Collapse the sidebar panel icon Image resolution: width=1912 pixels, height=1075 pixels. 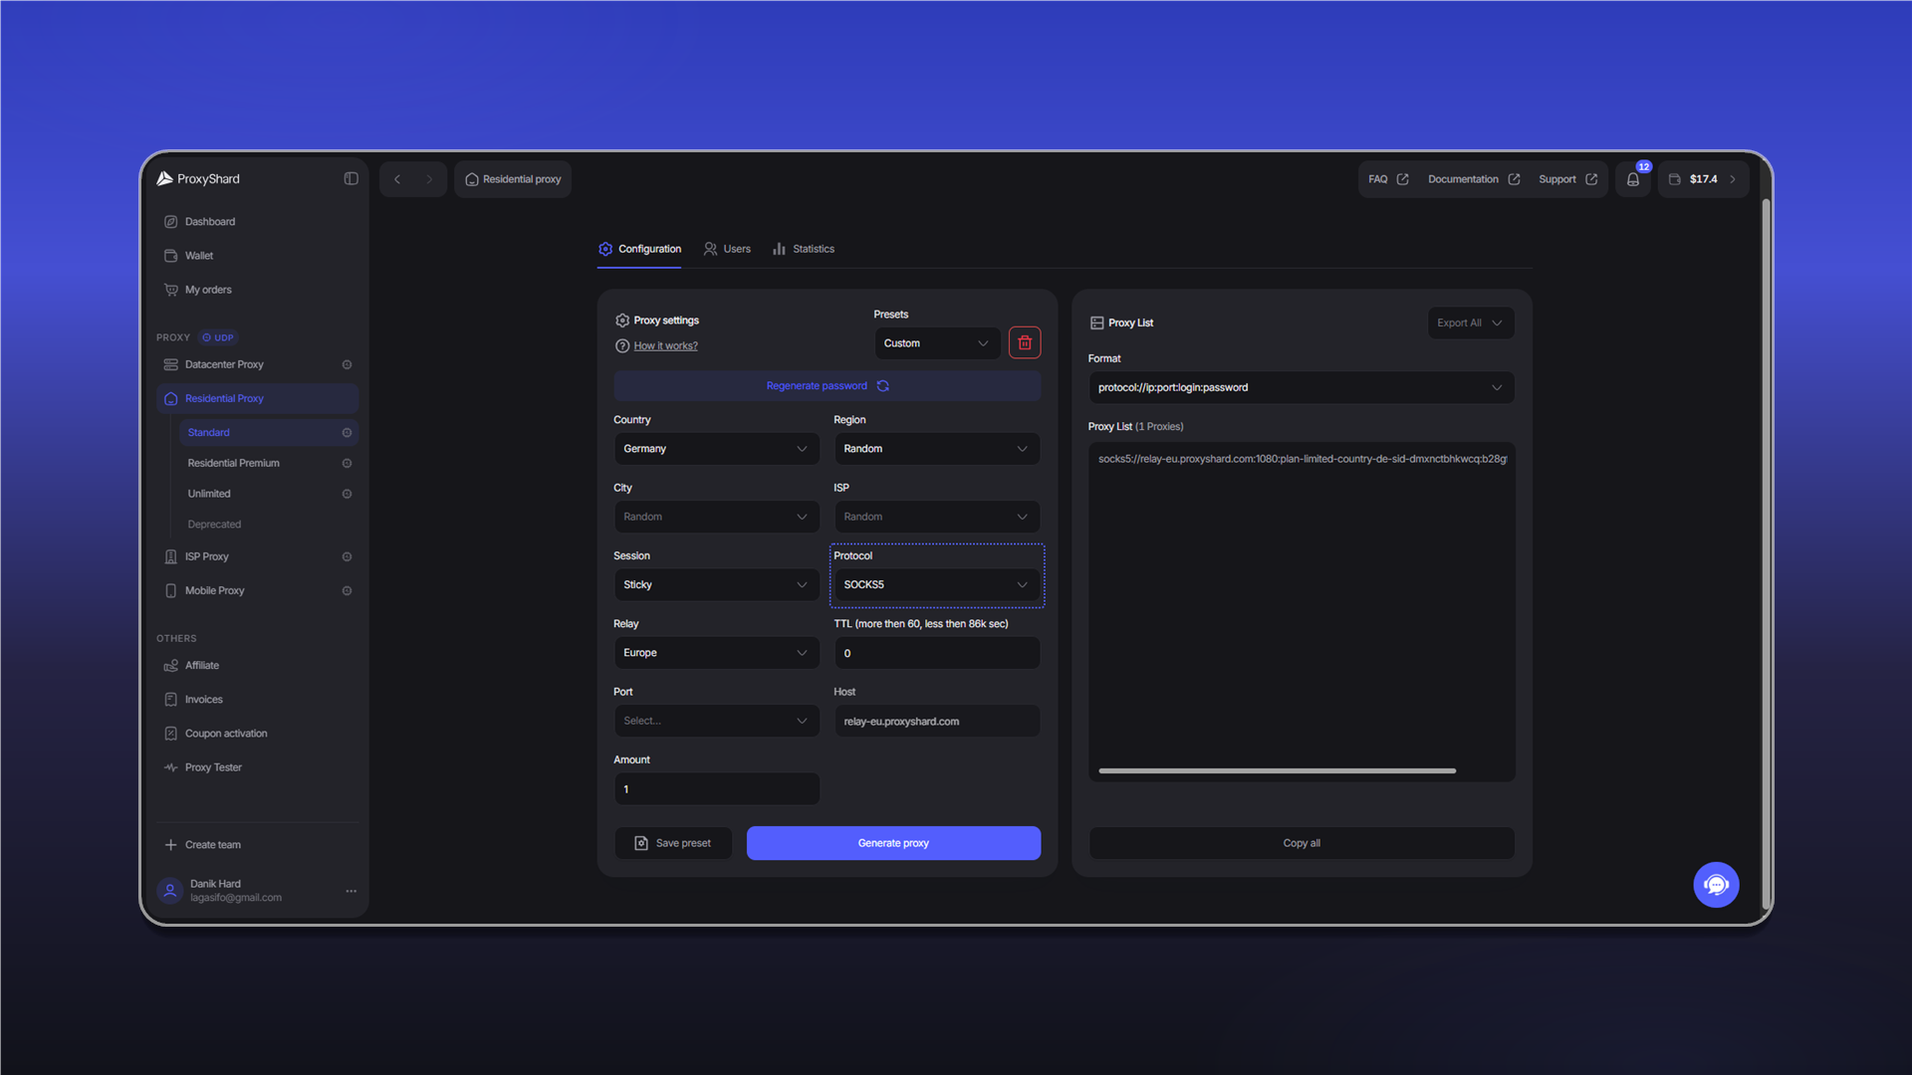pos(351,179)
